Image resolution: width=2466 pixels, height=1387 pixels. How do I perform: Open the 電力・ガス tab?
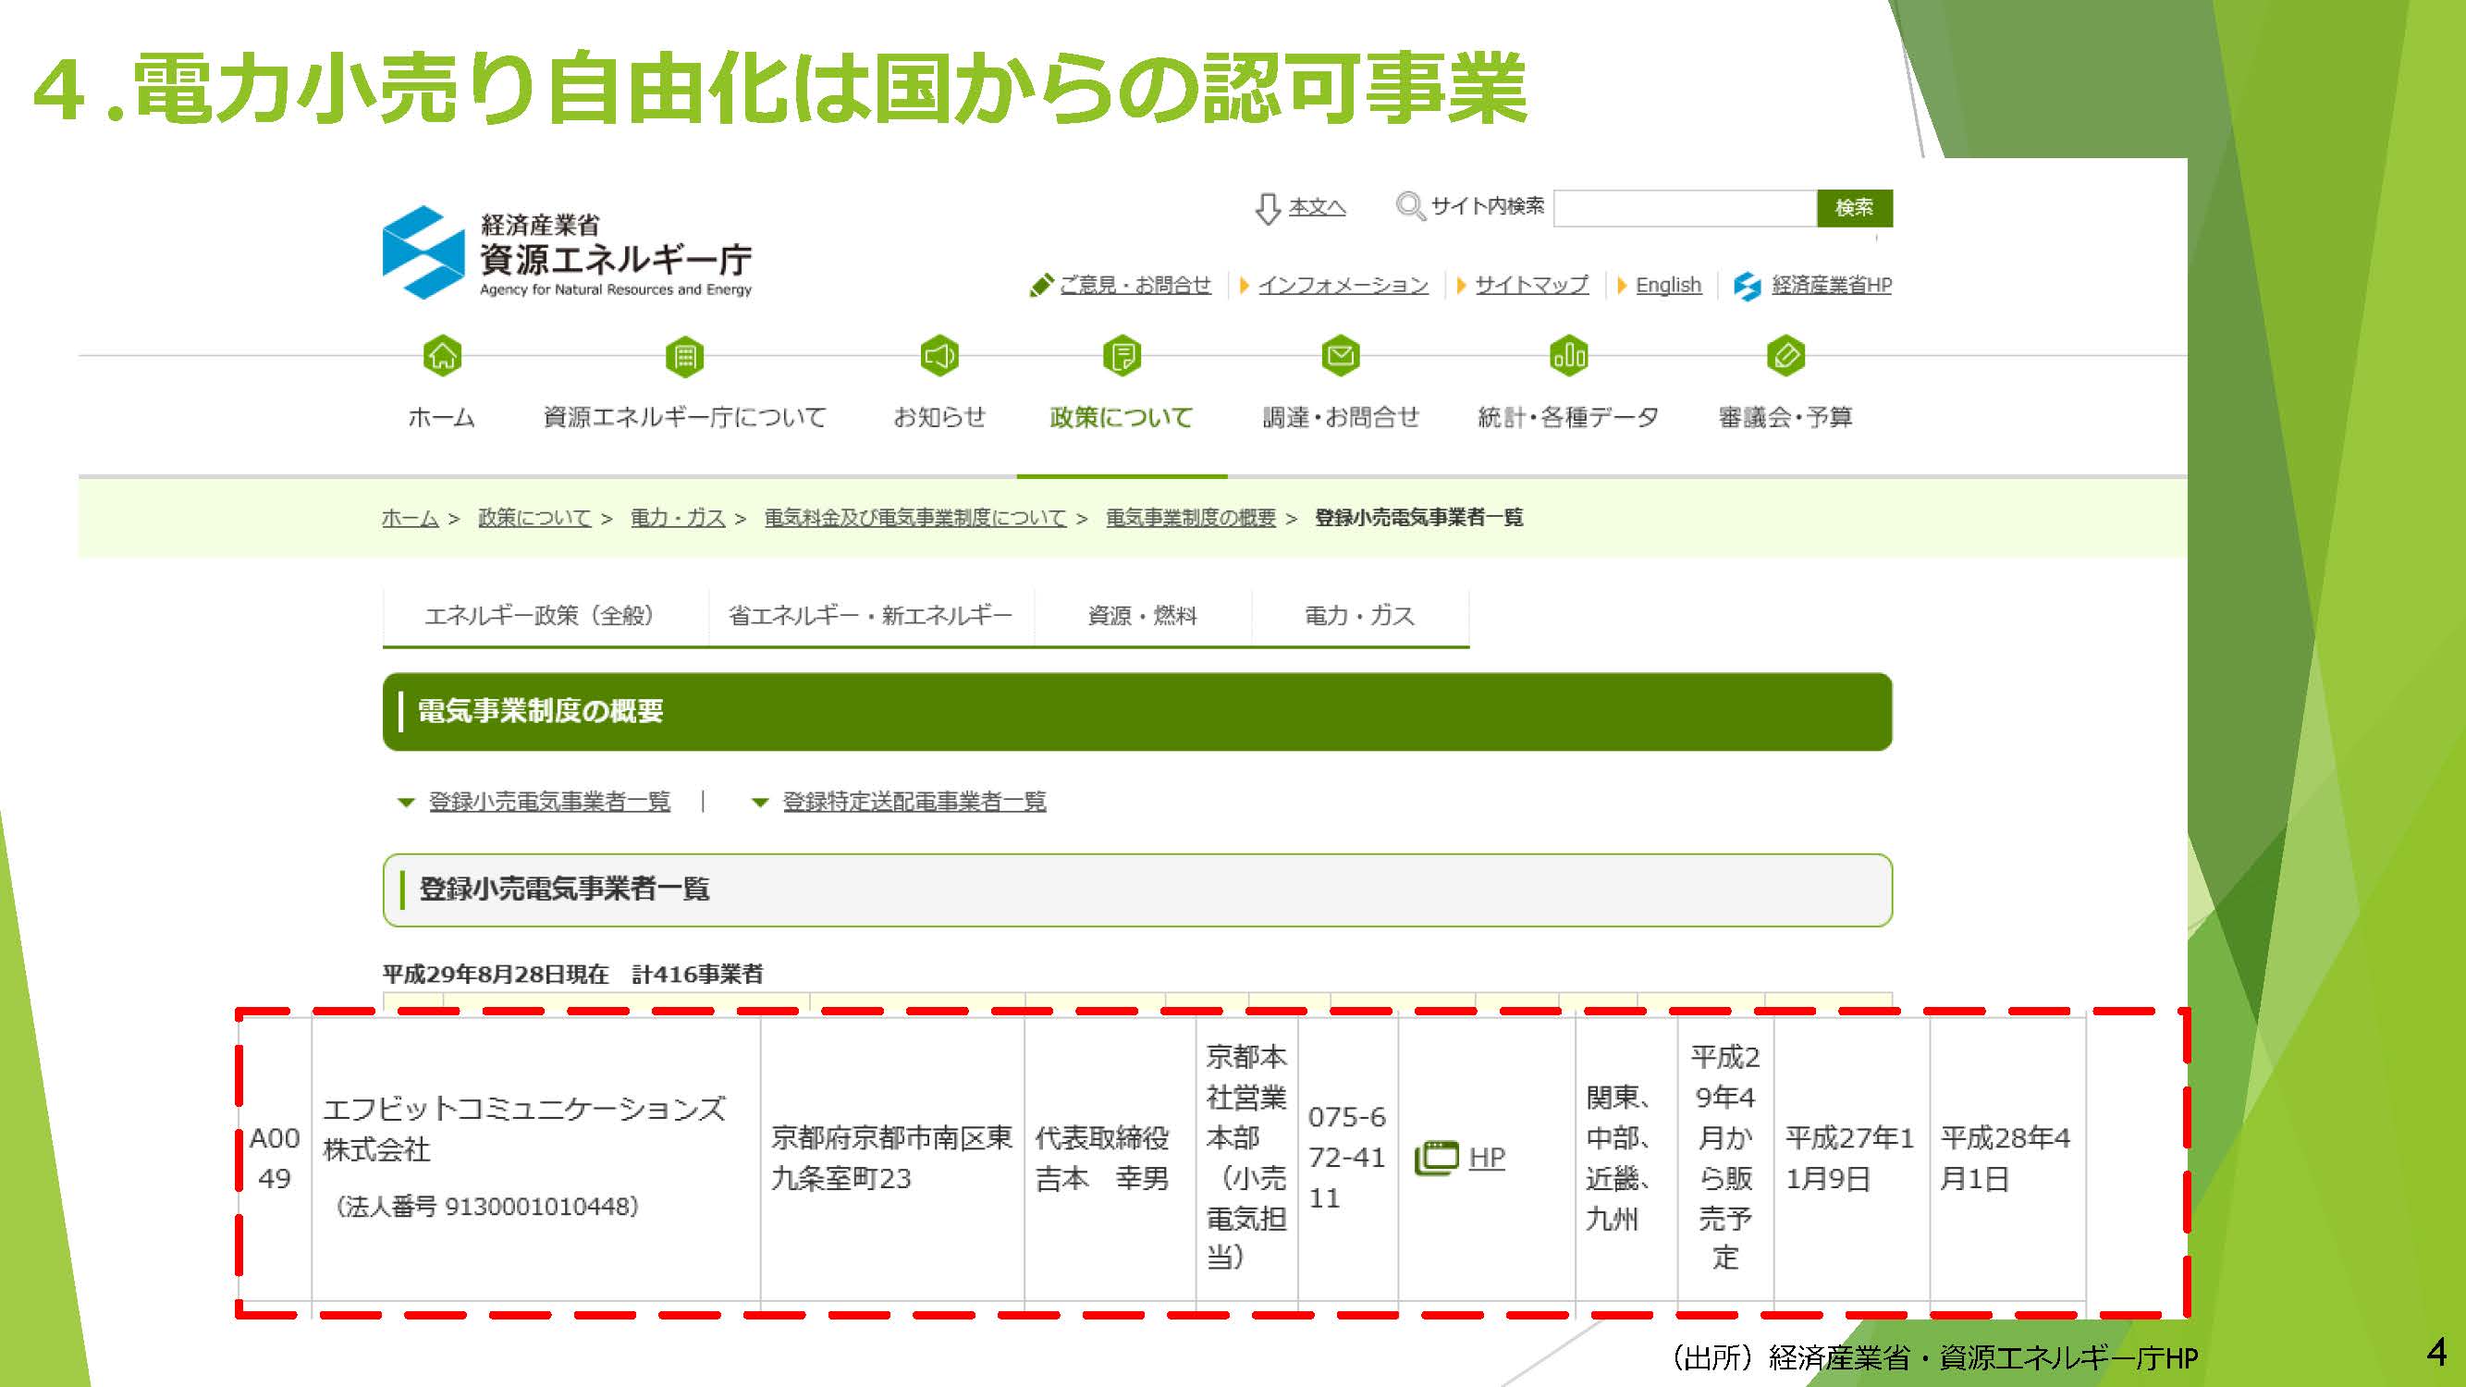1359,616
